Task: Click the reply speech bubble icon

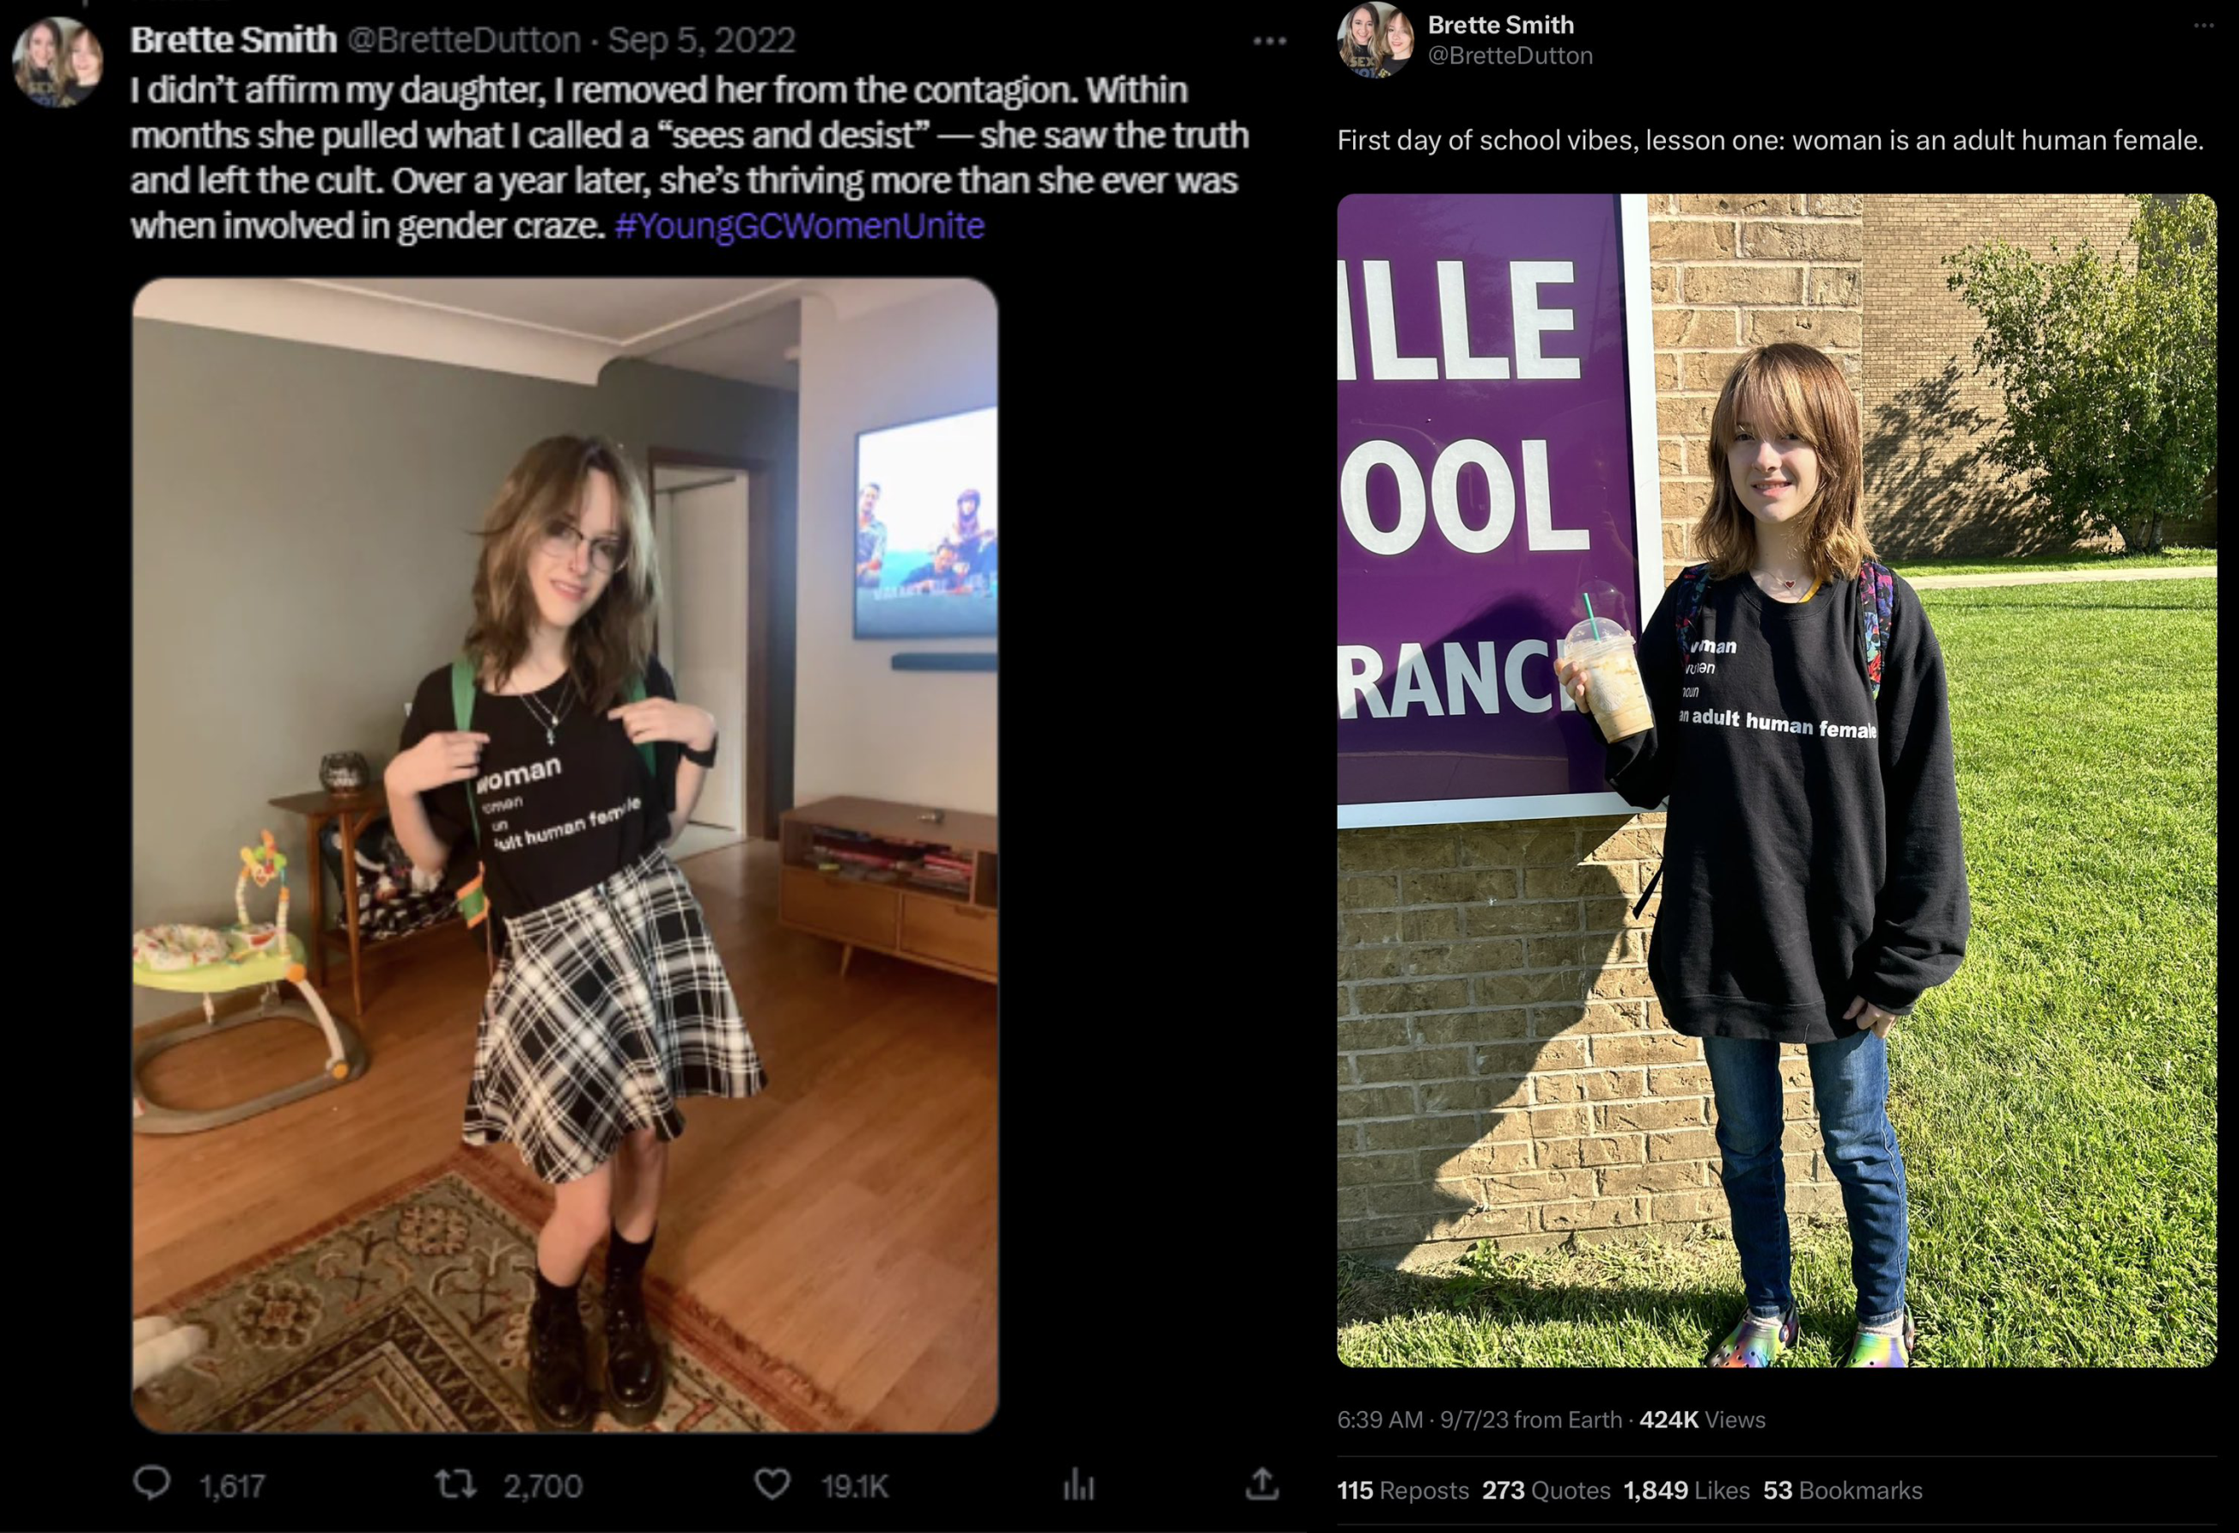Action: (151, 1483)
